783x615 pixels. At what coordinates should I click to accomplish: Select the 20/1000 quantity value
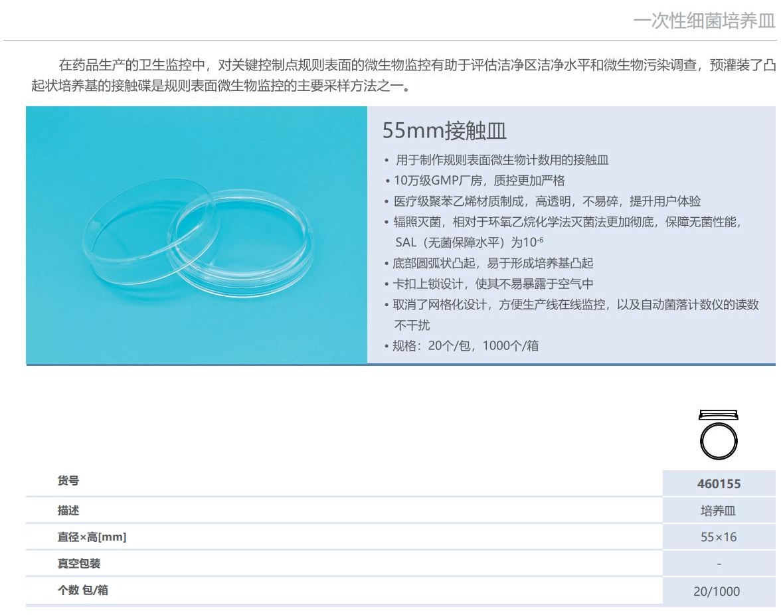coord(717,592)
